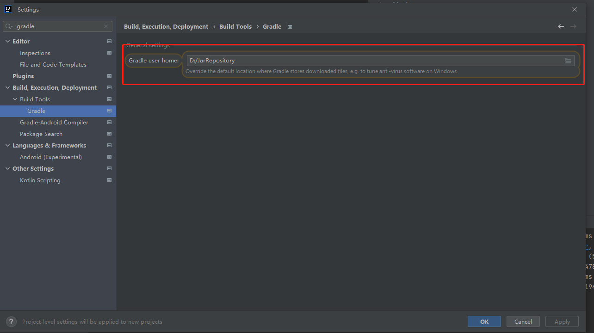The image size is (594, 333).
Task: Click project-level icon beside Editor row
Action: pyautogui.click(x=109, y=41)
